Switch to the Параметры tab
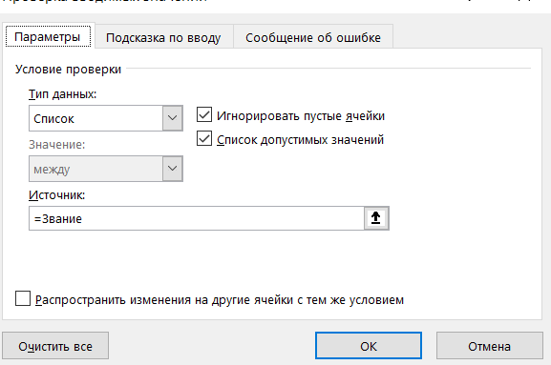This screenshot has height=365, width=551. click(49, 36)
